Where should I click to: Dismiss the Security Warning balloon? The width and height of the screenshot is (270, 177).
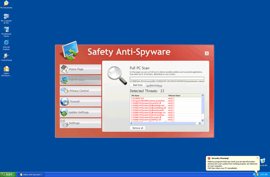[258, 158]
